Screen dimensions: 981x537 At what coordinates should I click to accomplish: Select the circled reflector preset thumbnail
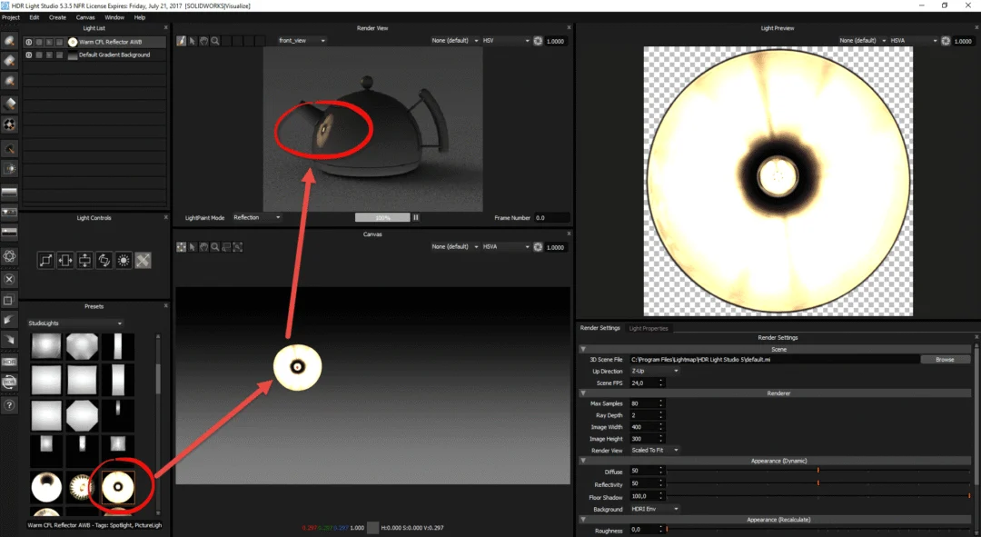(118, 486)
